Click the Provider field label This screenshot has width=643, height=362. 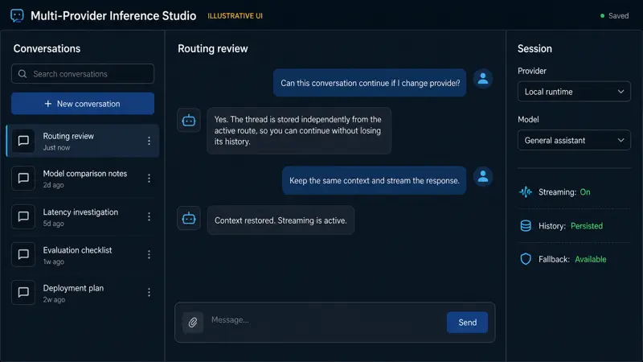532,71
